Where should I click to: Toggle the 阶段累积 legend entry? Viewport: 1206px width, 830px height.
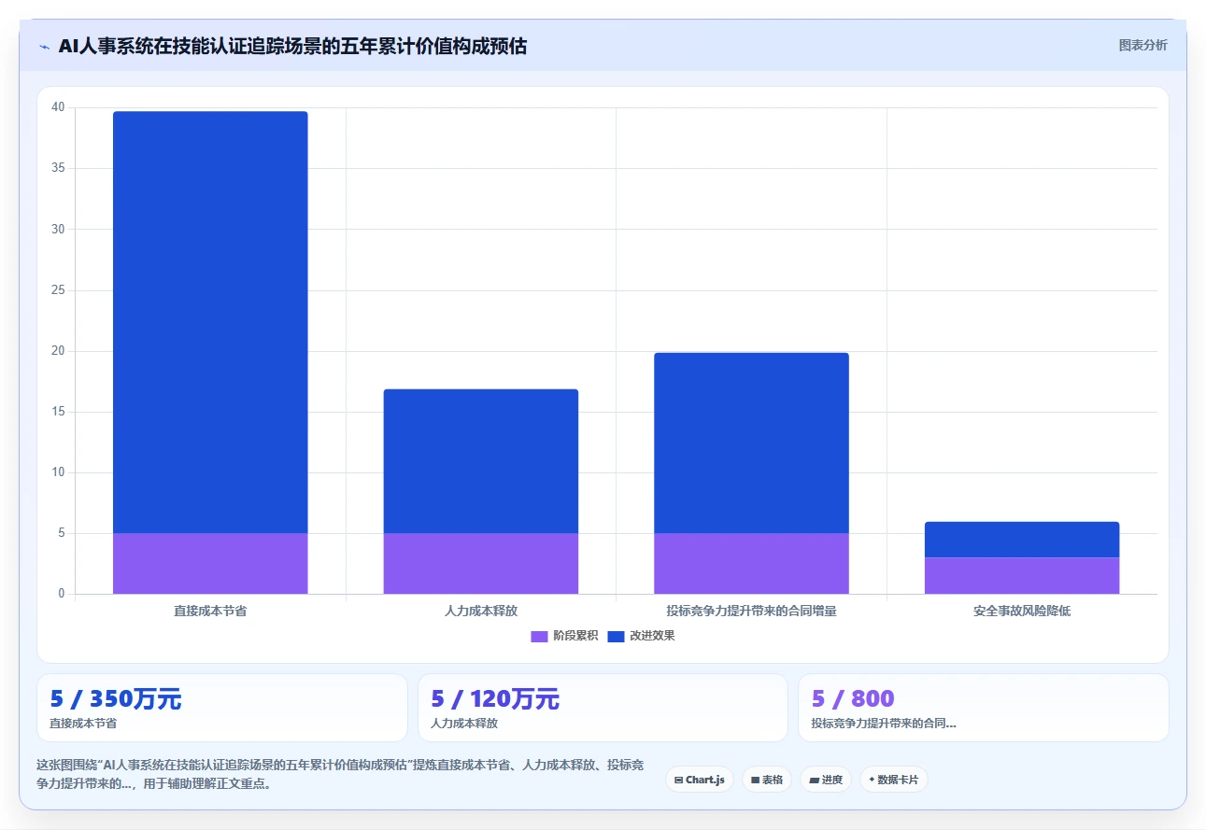point(564,636)
